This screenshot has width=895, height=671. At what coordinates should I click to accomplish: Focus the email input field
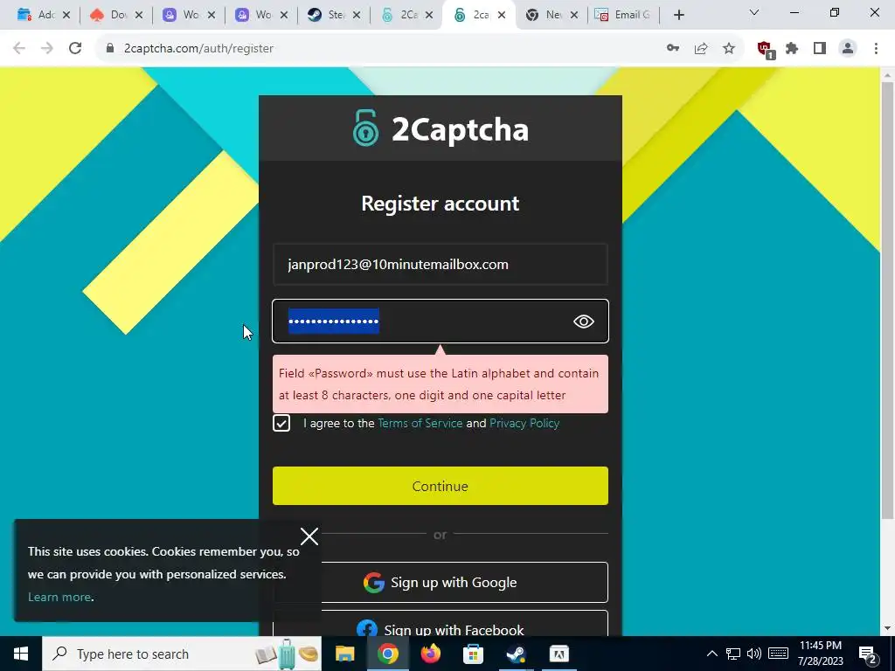pos(441,264)
